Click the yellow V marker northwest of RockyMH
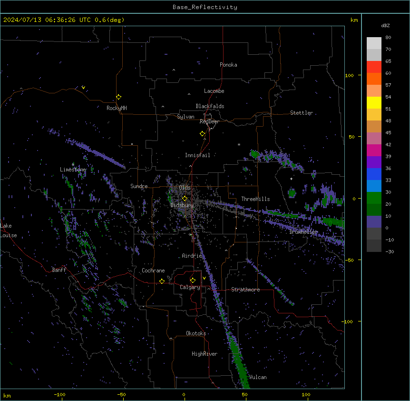Screen dimensions: 410x401 pyautogui.click(x=83, y=88)
